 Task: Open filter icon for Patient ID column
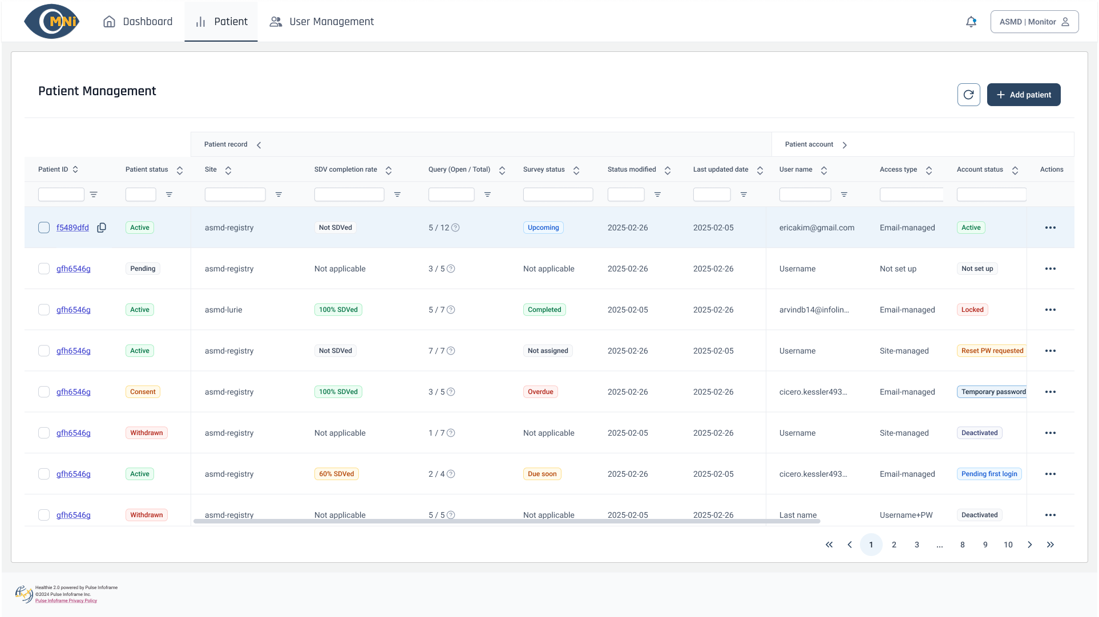94,194
